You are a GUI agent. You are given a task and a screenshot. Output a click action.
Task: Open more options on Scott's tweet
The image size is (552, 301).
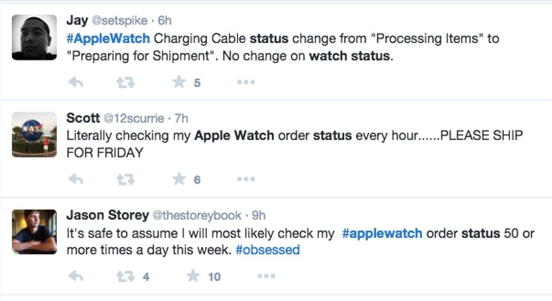pos(246,179)
